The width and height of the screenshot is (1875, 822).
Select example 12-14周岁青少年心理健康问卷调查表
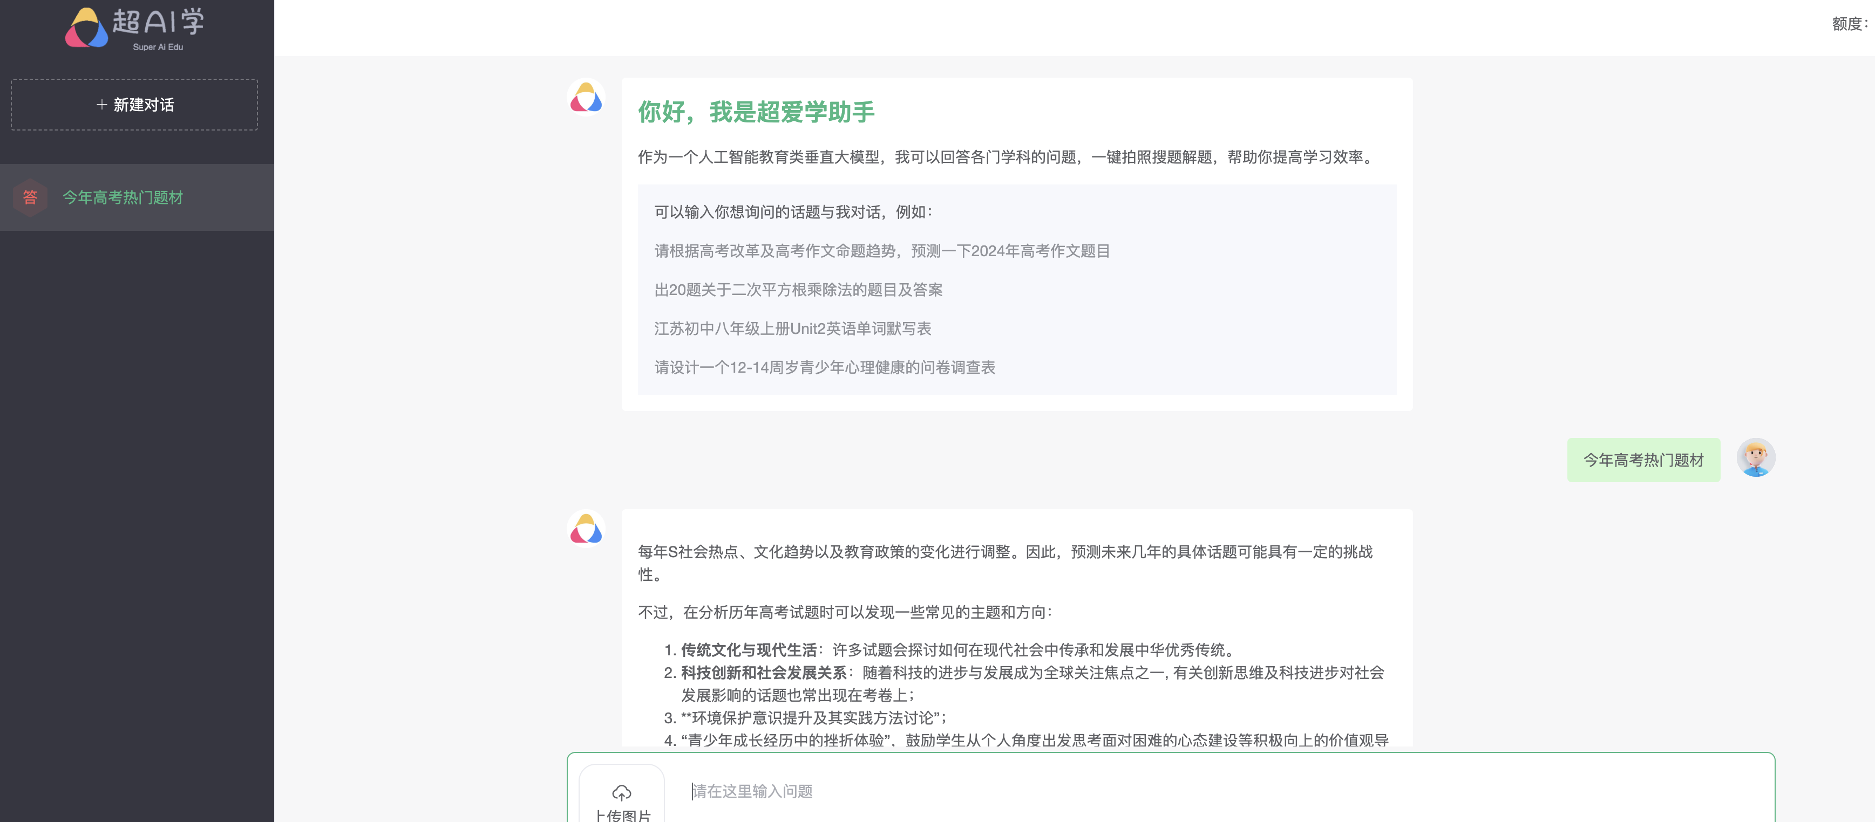click(824, 367)
